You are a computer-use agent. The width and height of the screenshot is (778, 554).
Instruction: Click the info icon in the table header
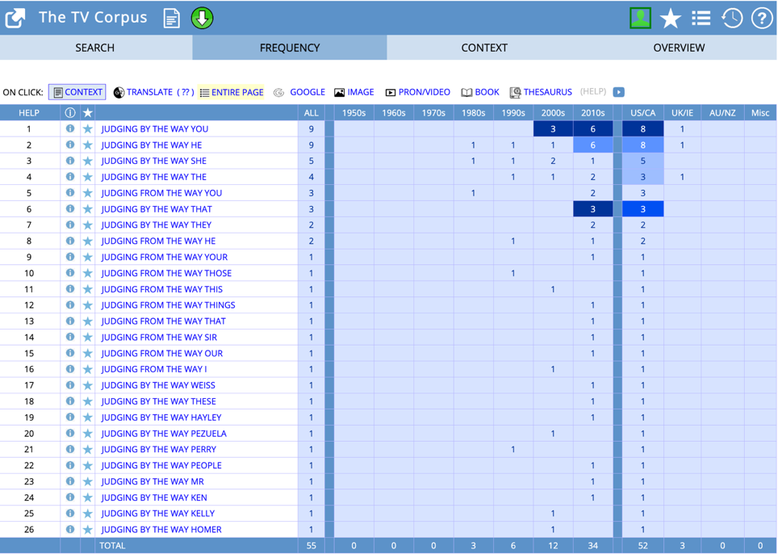point(70,113)
